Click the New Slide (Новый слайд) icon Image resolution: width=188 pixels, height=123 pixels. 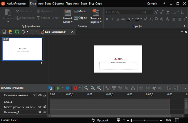(67, 14)
